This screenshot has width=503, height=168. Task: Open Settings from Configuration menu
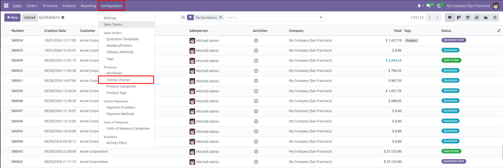127,18
